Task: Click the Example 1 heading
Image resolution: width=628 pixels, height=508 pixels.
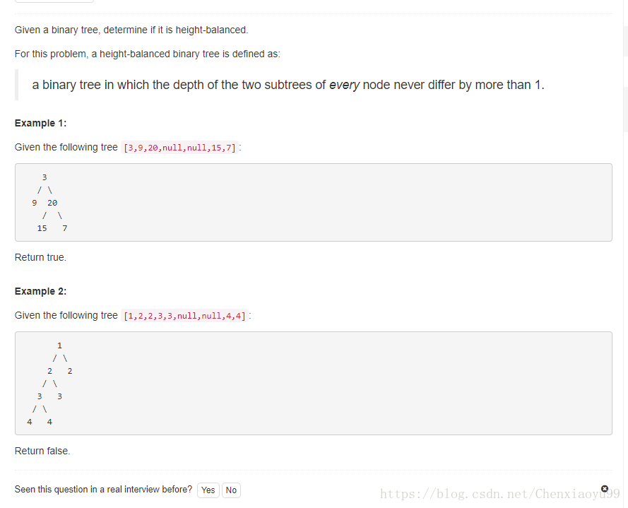Action: [40, 123]
